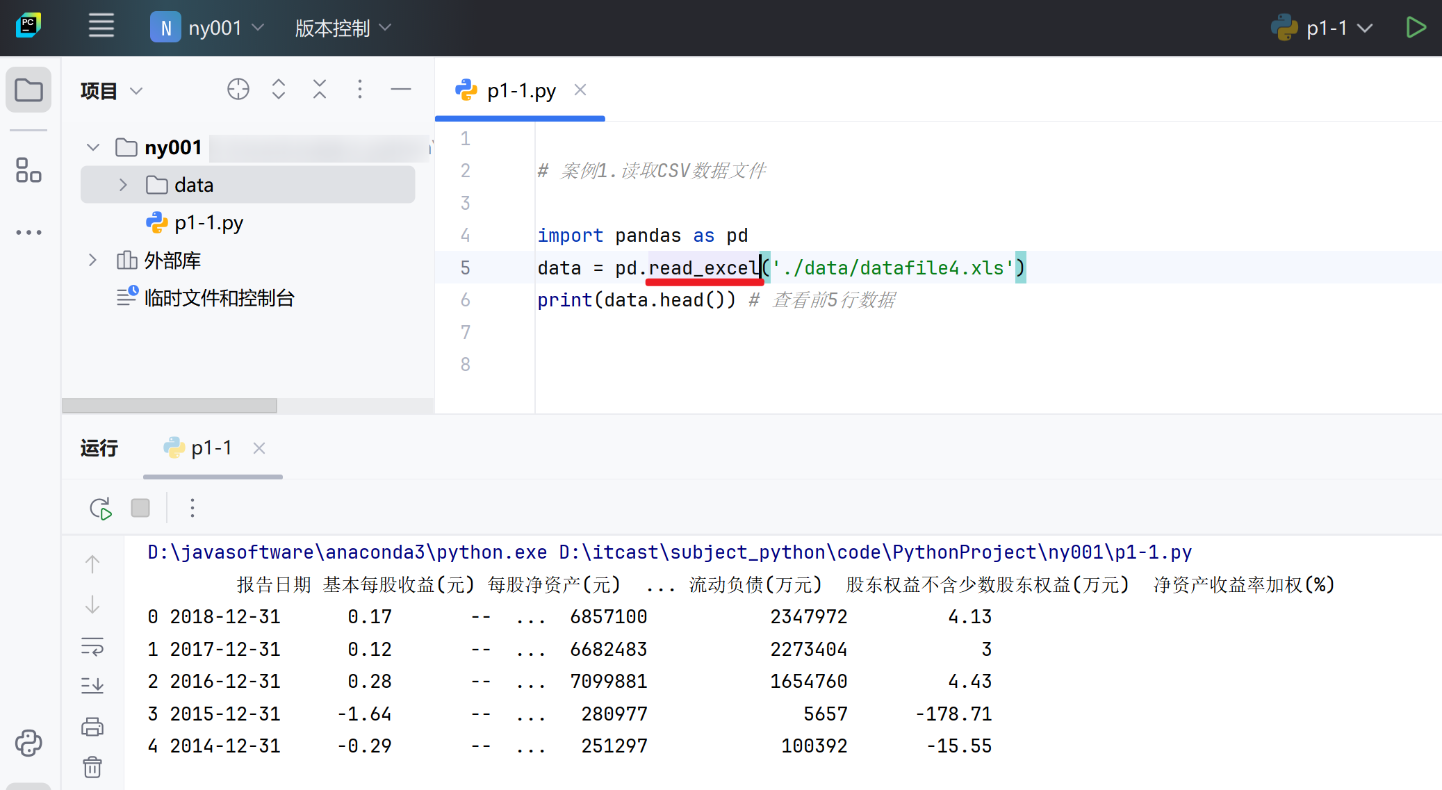This screenshot has width=1442, height=790.
Task: Stop the running process
Action: (140, 509)
